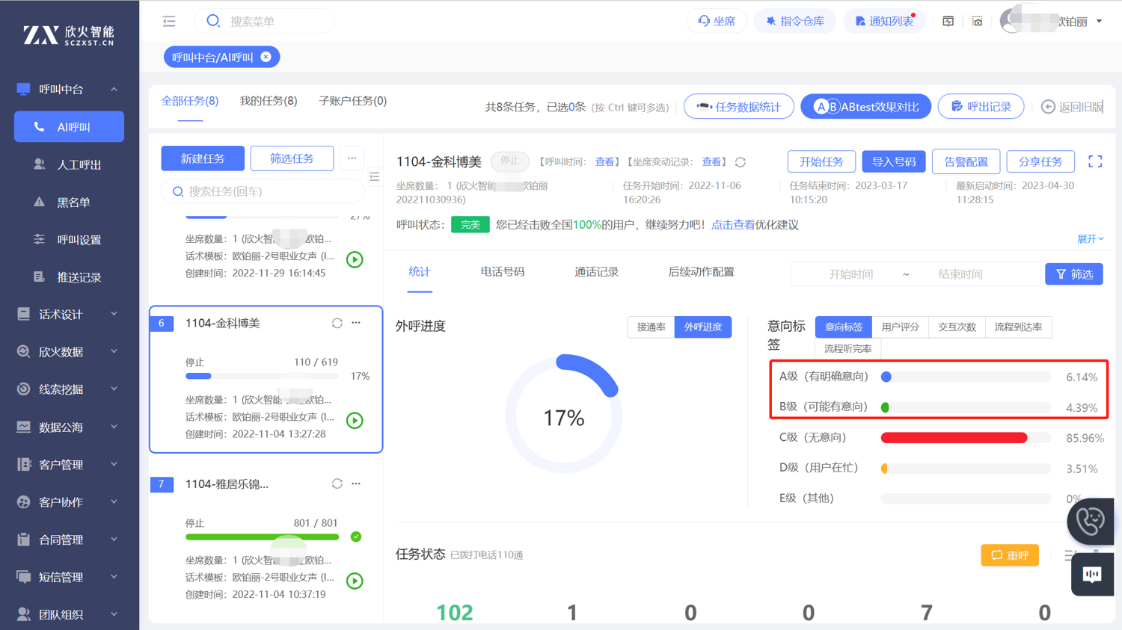This screenshot has height=630, width=1122.
Task: Open the floating customer service phone icon
Action: [x=1090, y=521]
